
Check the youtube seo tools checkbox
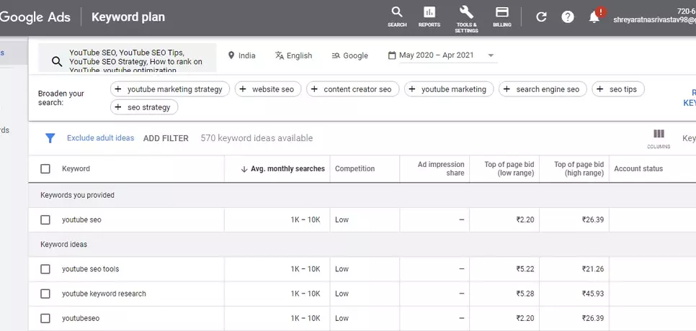pyautogui.click(x=45, y=269)
